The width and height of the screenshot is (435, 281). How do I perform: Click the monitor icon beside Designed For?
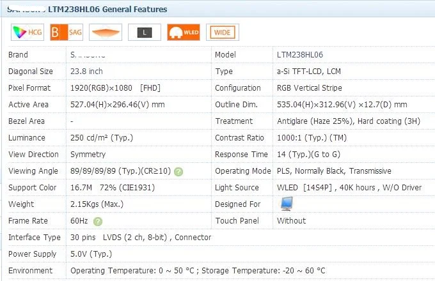(287, 204)
